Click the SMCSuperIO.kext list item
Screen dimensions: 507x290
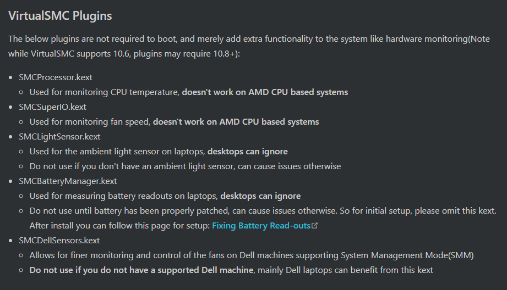point(52,107)
